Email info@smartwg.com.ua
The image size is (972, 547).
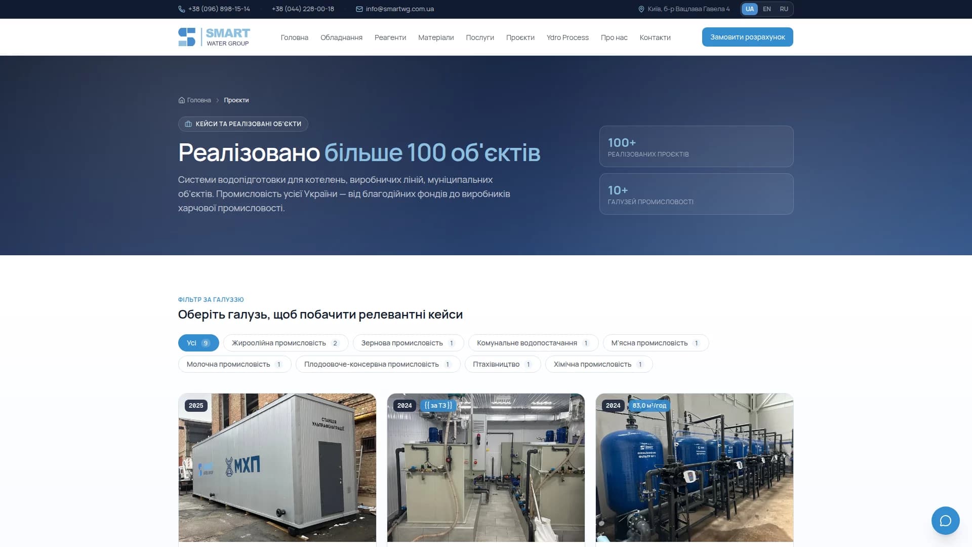pos(400,9)
